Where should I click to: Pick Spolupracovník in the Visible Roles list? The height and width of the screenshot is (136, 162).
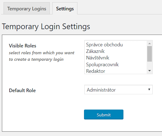(115, 65)
